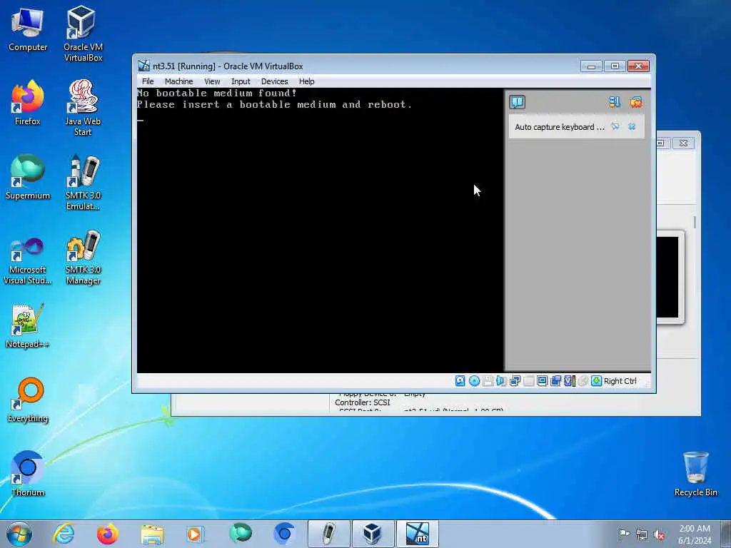
Task: Click the Controller: SCSI text in Manager window
Action: click(x=362, y=402)
